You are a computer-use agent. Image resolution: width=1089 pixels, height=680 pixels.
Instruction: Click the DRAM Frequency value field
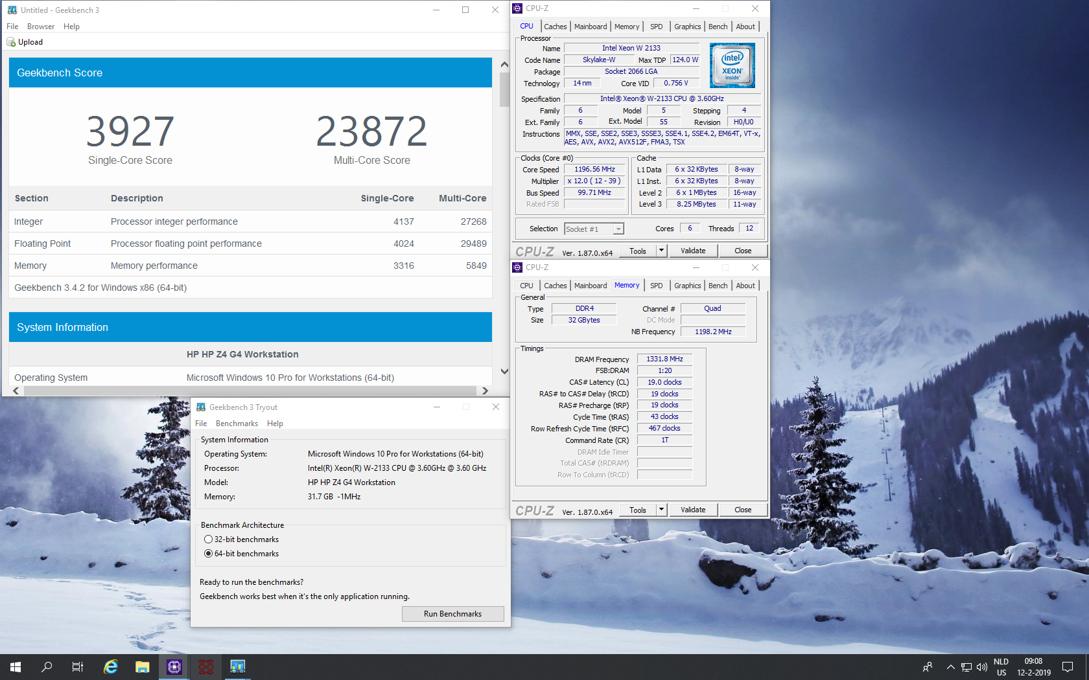[664, 359]
